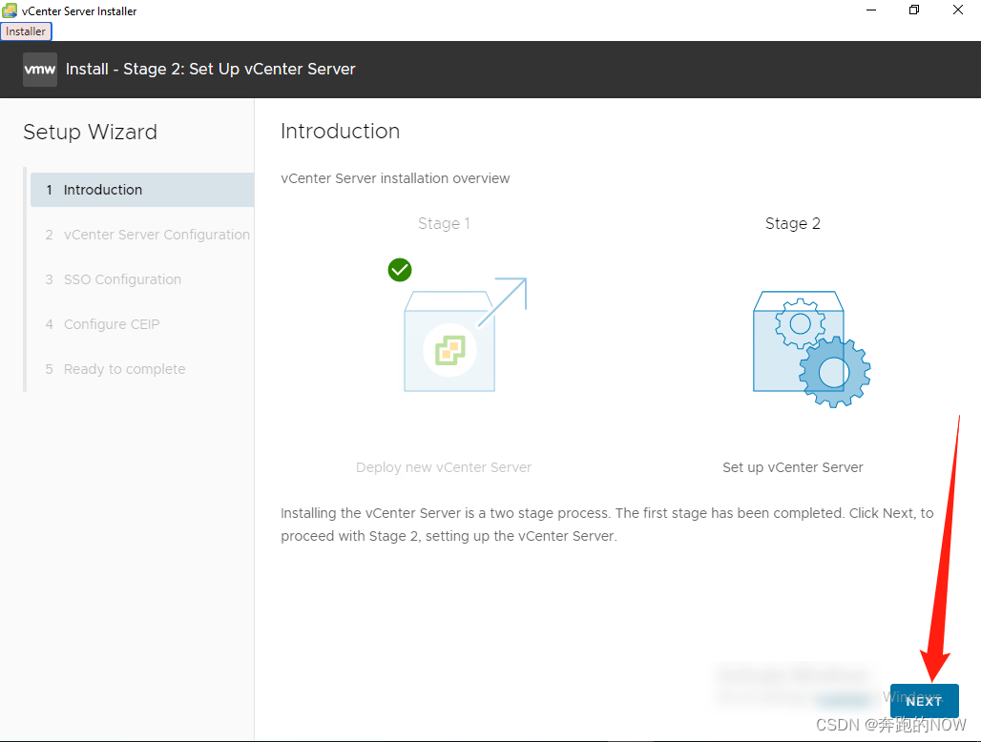Click Set up vCenter Server caption
981x742 pixels.
[x=793, y=467]
